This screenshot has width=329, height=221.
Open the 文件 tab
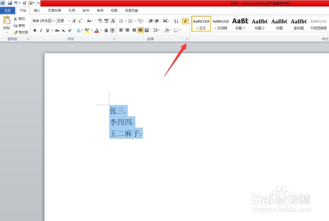[8, 11]
